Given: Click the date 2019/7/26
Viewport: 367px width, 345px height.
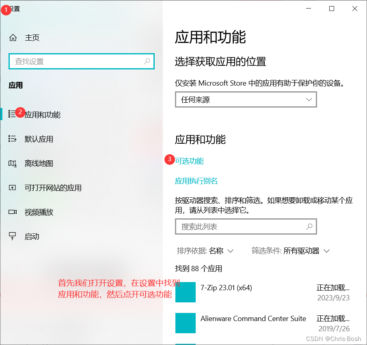Looking at the screenshot, I should [x=334, y=329].
